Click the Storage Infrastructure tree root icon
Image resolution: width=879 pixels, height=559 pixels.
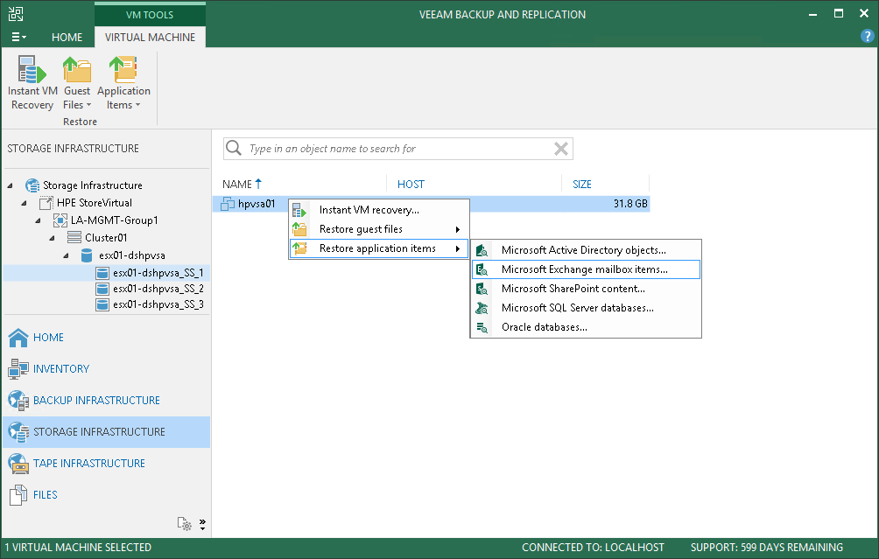[32, 185]
